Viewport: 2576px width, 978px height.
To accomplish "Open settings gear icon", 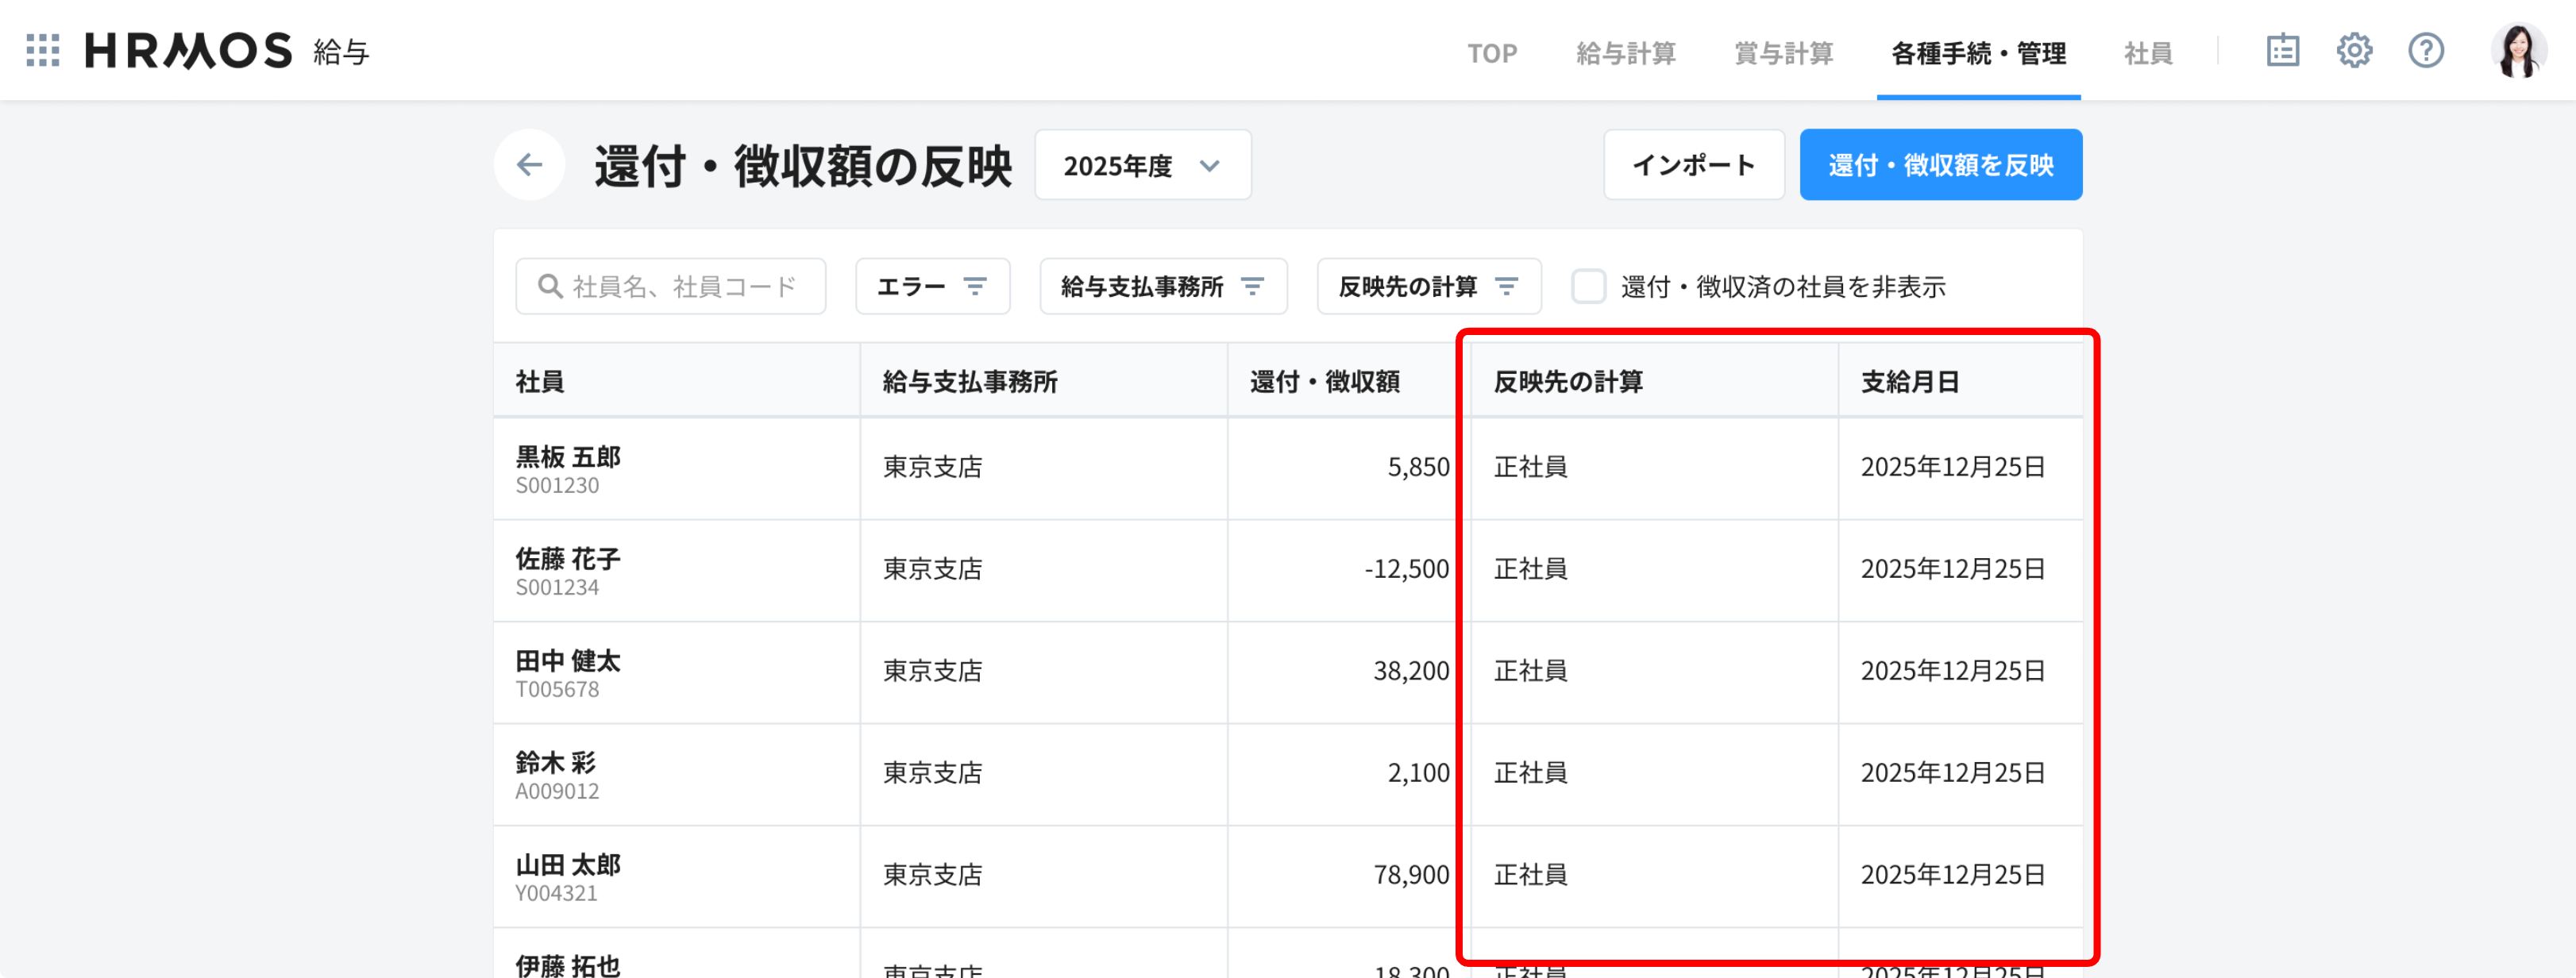I will click(x=2354, y=50).
